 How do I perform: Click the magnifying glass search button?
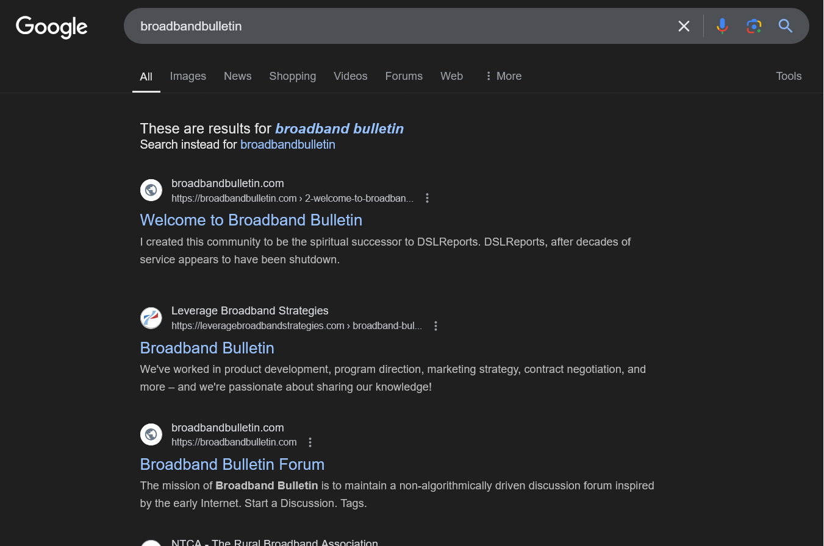pyautogui.click(x=786, y=26)
